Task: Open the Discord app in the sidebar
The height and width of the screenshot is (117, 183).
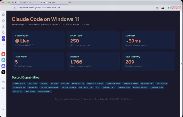Action: (3, 66)
